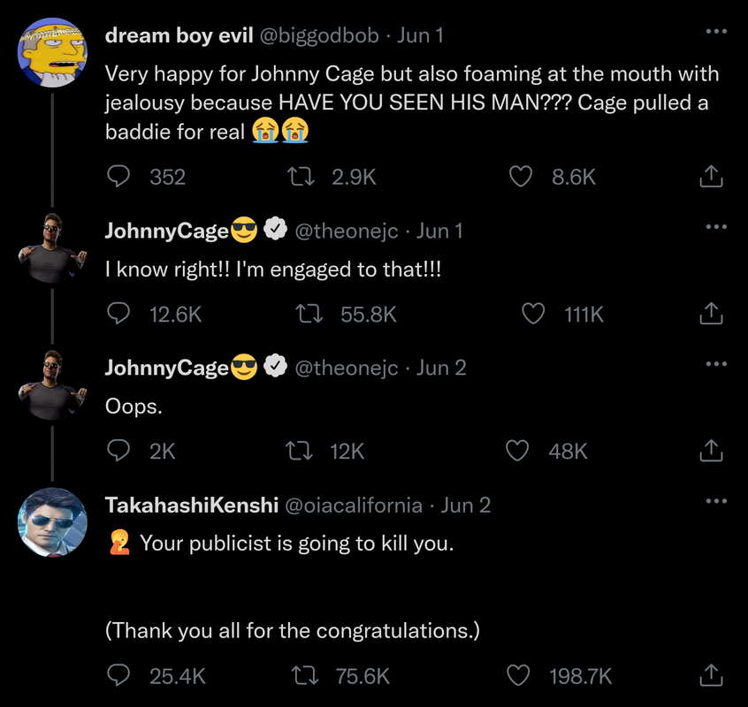Reply to the "I'm engaged to that" tweet

click(x=119, y=314)
